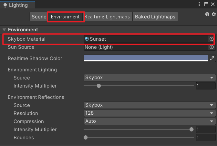Click the Sunset material sphere icon

pyautogui.click(x=87, y=39)
